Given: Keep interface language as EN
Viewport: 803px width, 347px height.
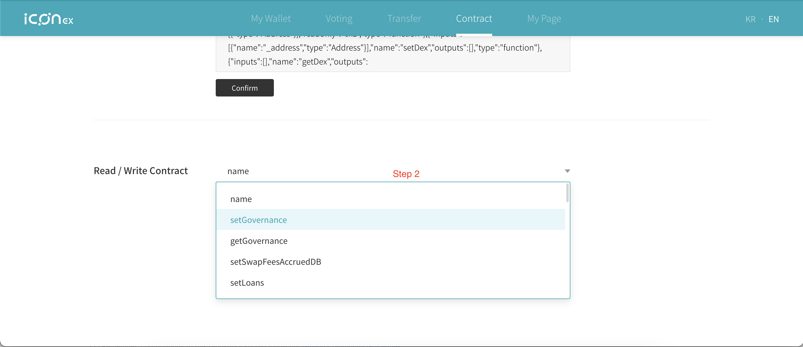Looking at the screenshot, I should click(x=774, y=19).
